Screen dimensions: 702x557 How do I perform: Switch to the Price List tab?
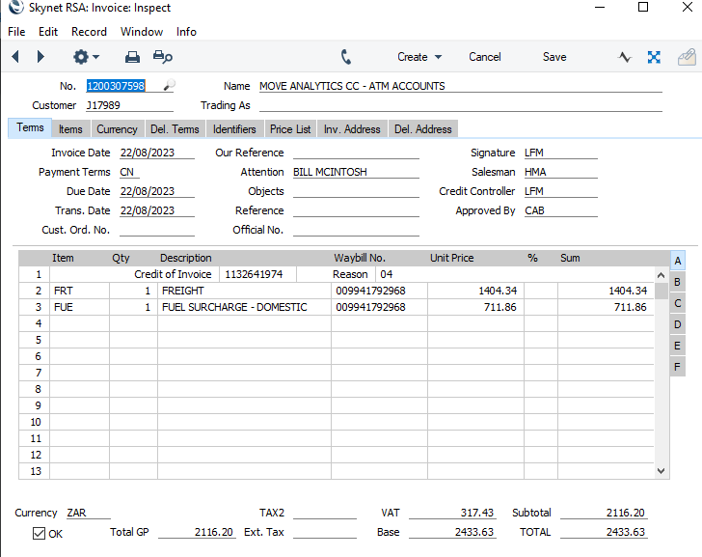[290, 129]
